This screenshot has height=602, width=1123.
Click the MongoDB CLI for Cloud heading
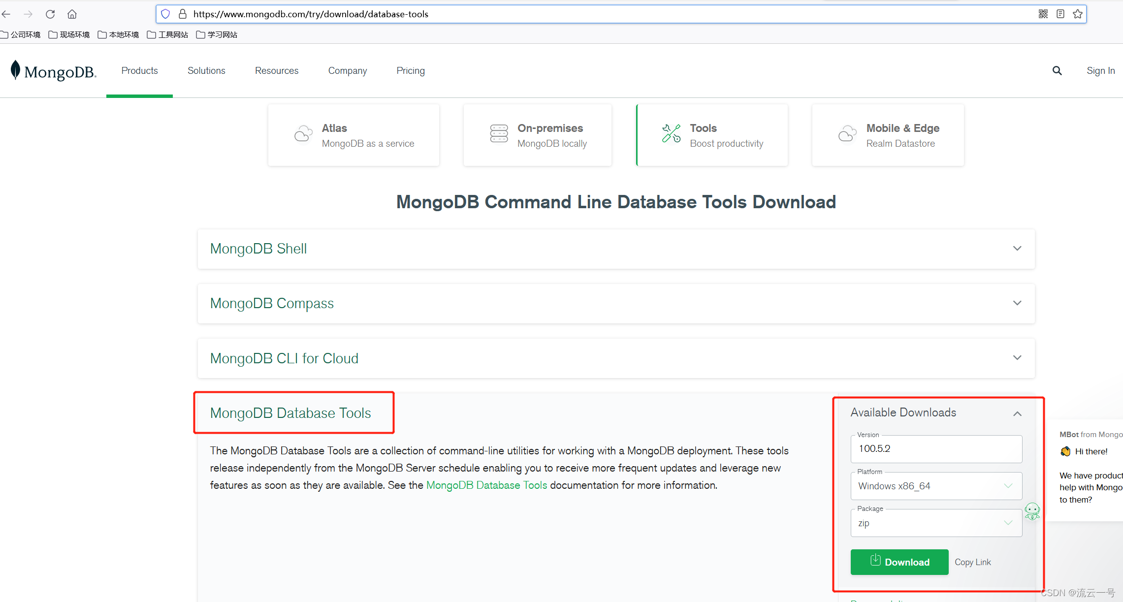(284, 358)
